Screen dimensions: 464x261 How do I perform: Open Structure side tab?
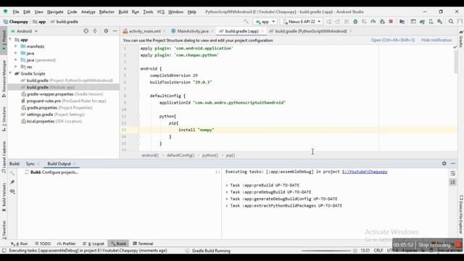coord(4,119)
